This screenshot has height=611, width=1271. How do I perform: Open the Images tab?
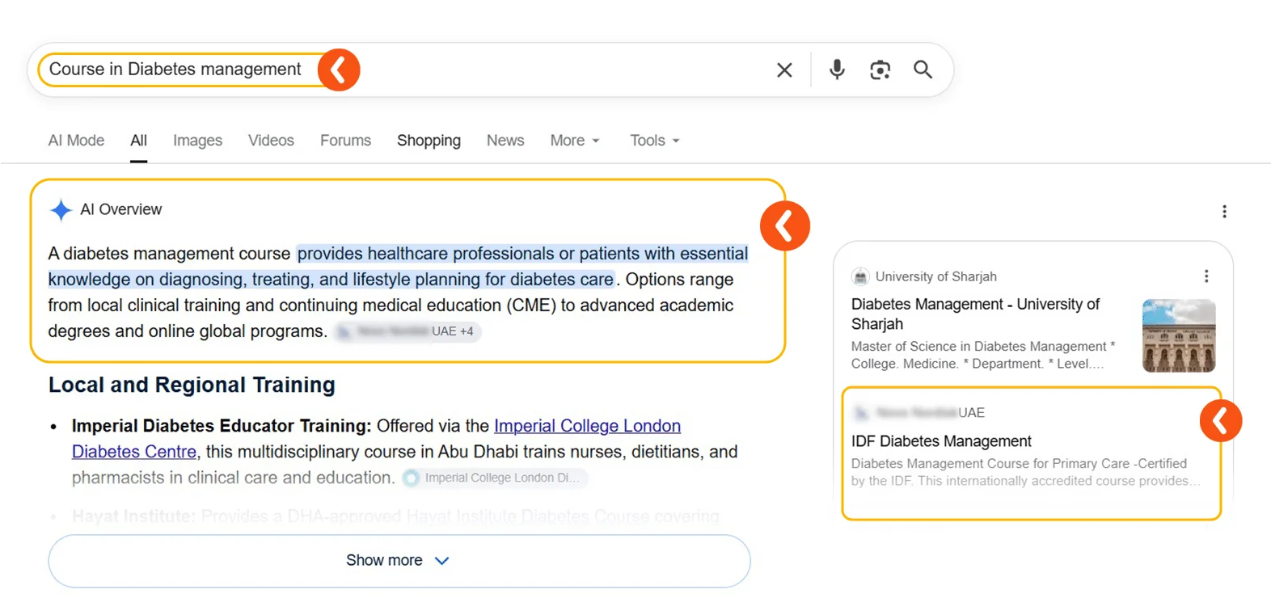pos(197,141)
